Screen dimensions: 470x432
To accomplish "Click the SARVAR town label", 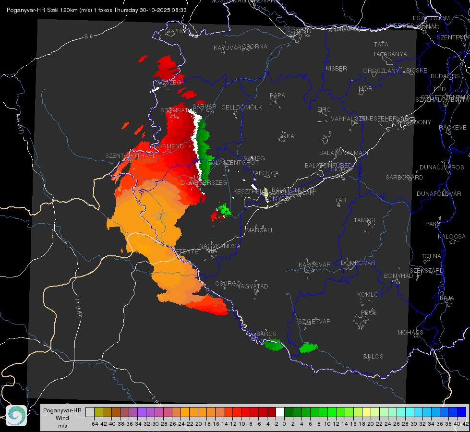I will tap(205, 106).
